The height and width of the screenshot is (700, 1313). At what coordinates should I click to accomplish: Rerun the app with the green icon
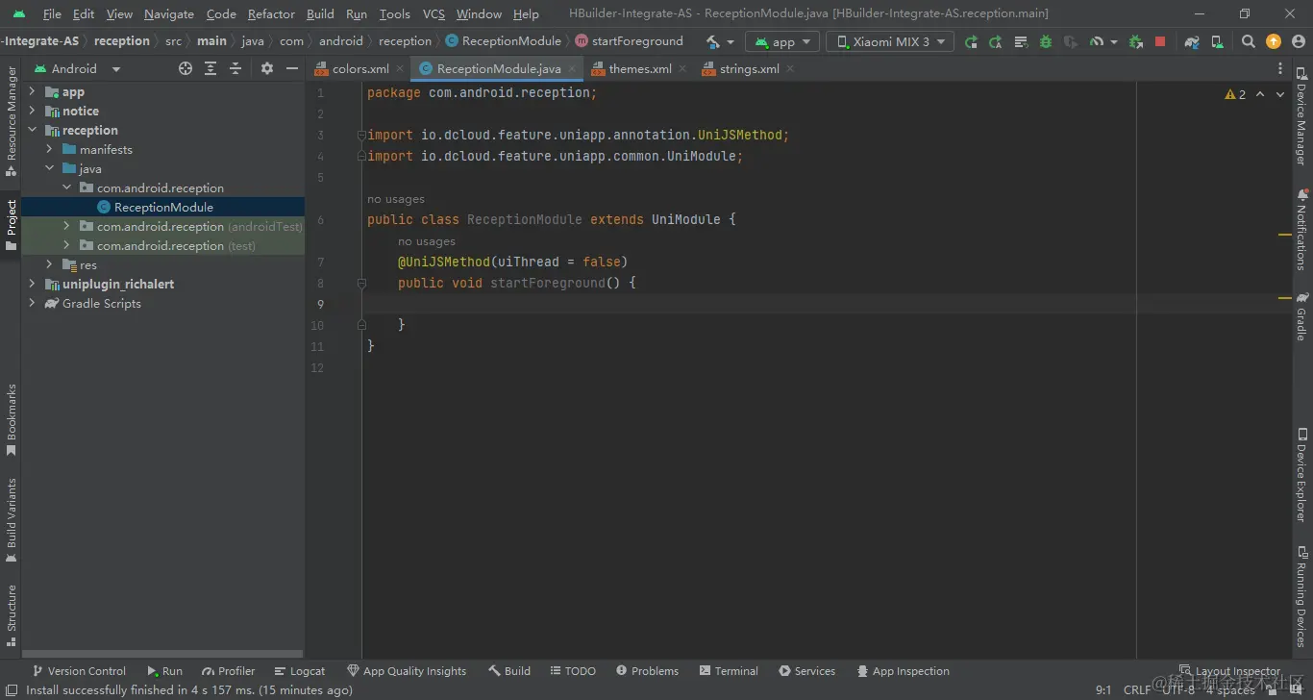click(x=971, y=41)
